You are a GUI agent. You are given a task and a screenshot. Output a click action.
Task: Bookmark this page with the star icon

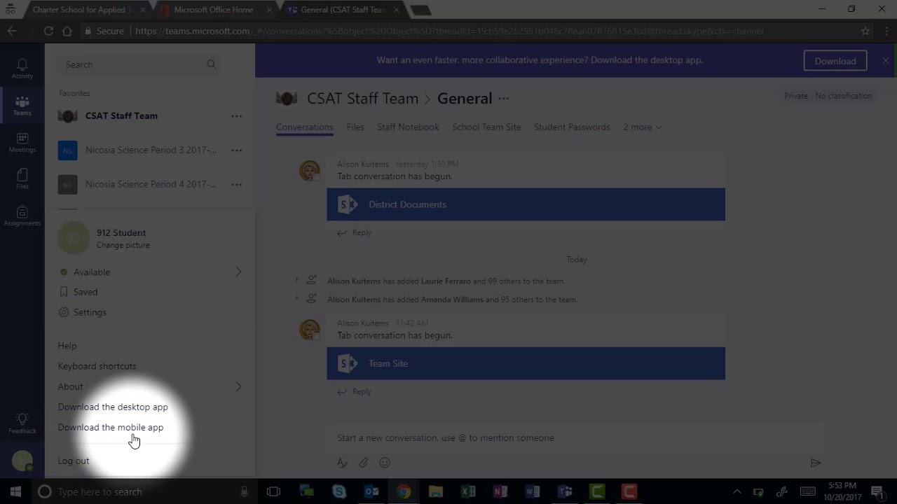[865, 31]
